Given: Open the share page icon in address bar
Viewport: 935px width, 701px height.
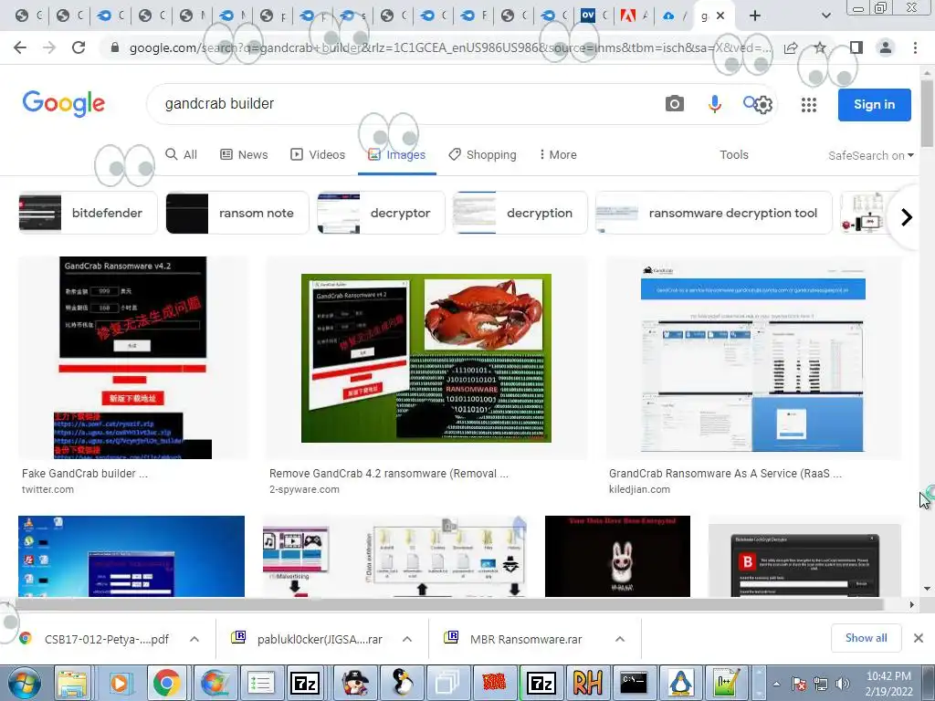Looking at the screenshot, I should 791,47.
